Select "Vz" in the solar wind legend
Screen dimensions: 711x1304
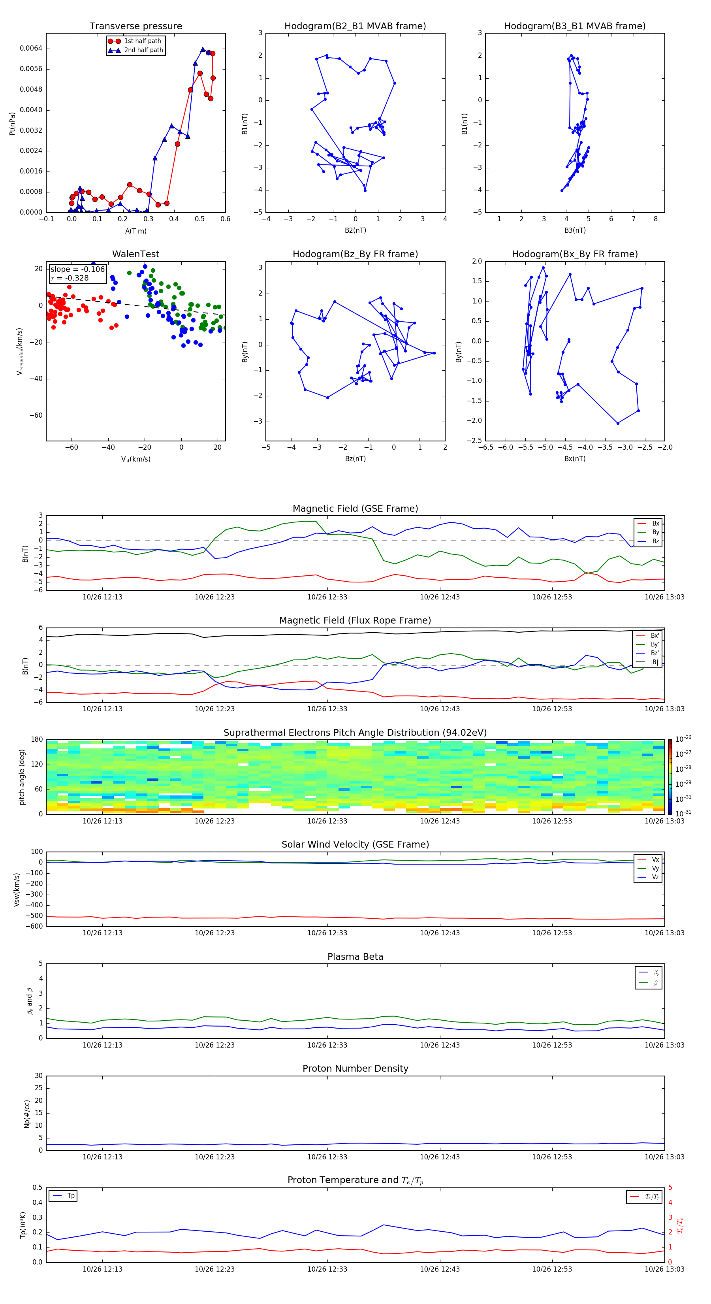[649, 877]
